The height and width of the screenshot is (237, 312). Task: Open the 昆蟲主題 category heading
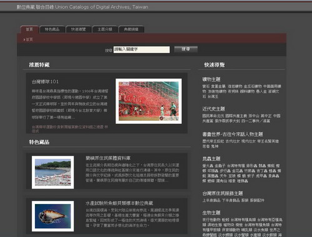pos(212,159)
